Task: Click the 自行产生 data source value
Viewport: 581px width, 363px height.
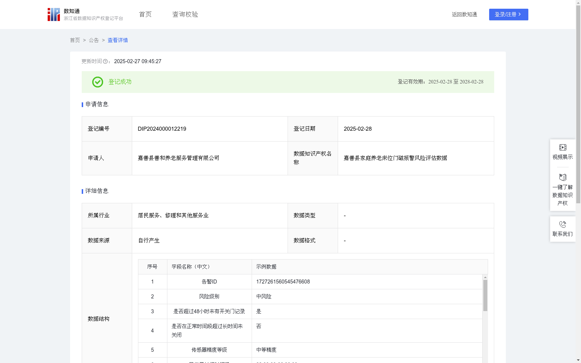Action: (x=149, y=241)
